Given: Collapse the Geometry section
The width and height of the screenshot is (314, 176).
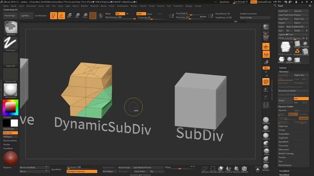Looking at the screenshot, I should [284, 72].
